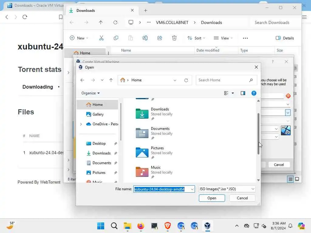Open the View menu in Explorer
The width and height of the screenshot is (311, 233).
pos(223,38)
